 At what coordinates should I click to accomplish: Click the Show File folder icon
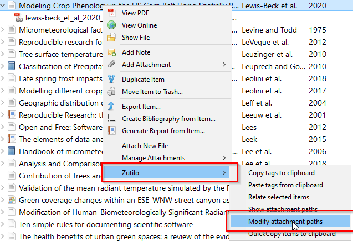tap(111, 38)
